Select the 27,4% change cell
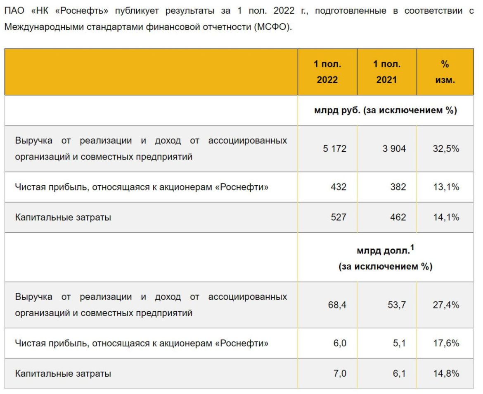 446,305
